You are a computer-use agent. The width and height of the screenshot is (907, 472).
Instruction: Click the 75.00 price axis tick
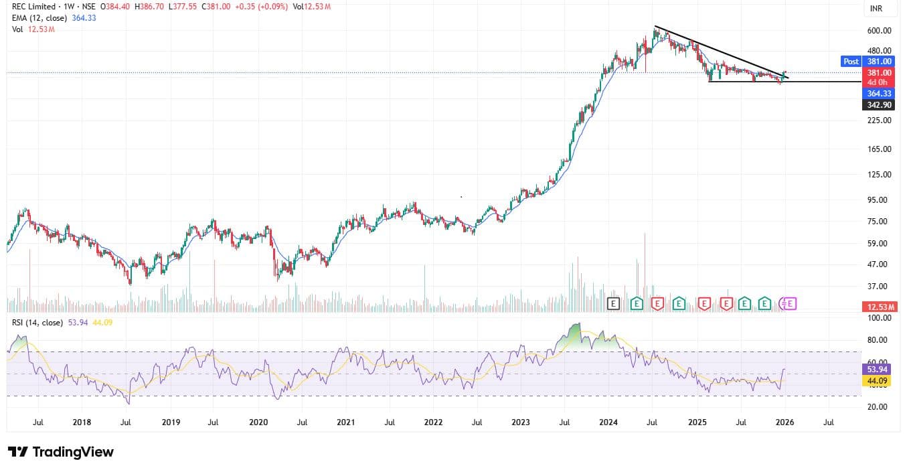(x=879, y=222)
